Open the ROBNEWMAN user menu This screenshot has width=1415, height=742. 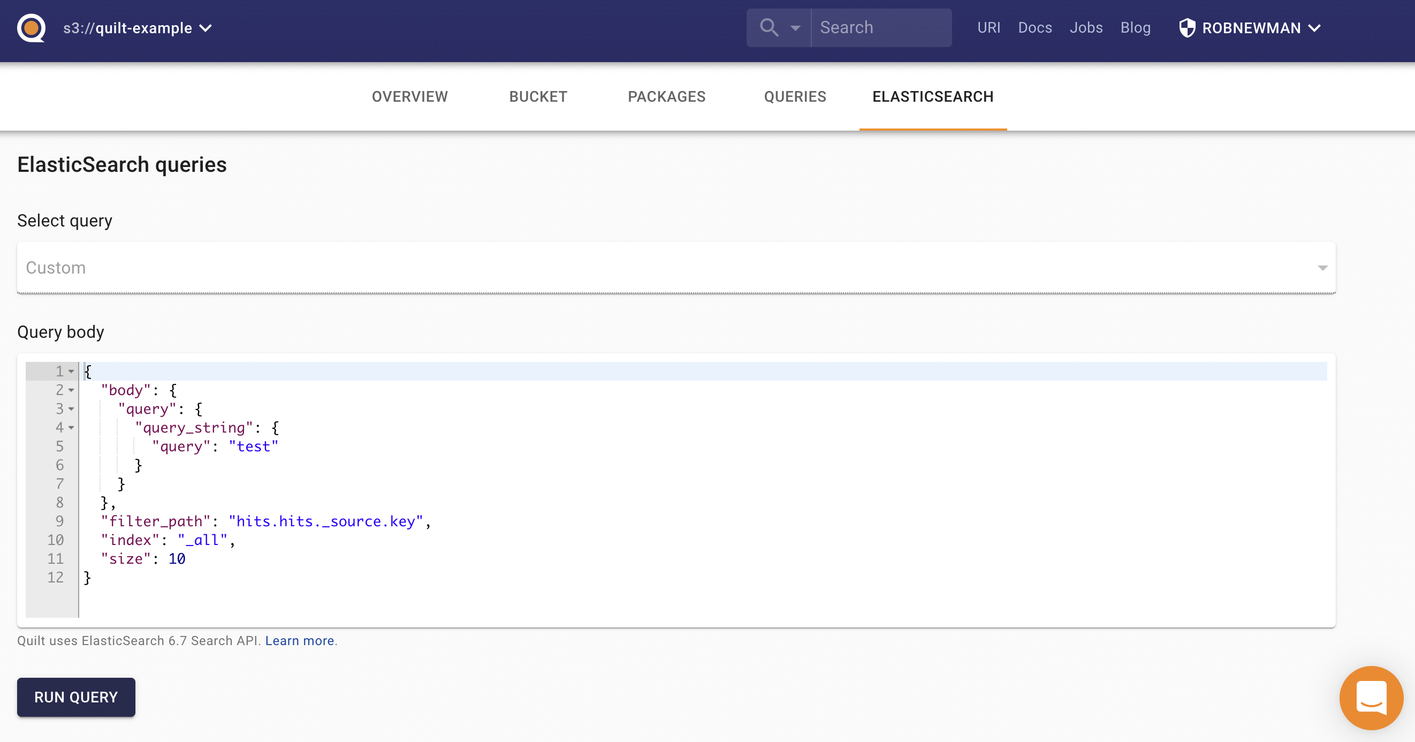[1250, 28]
